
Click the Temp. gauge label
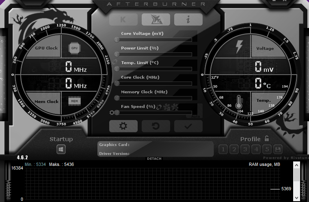264,101
